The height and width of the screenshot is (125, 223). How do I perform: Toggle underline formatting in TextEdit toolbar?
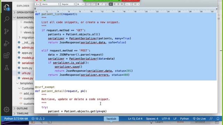point(106,4)
